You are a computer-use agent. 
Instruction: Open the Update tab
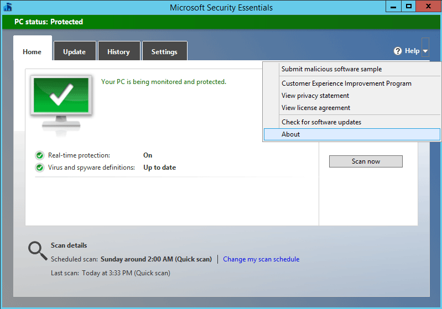(75, 51)
